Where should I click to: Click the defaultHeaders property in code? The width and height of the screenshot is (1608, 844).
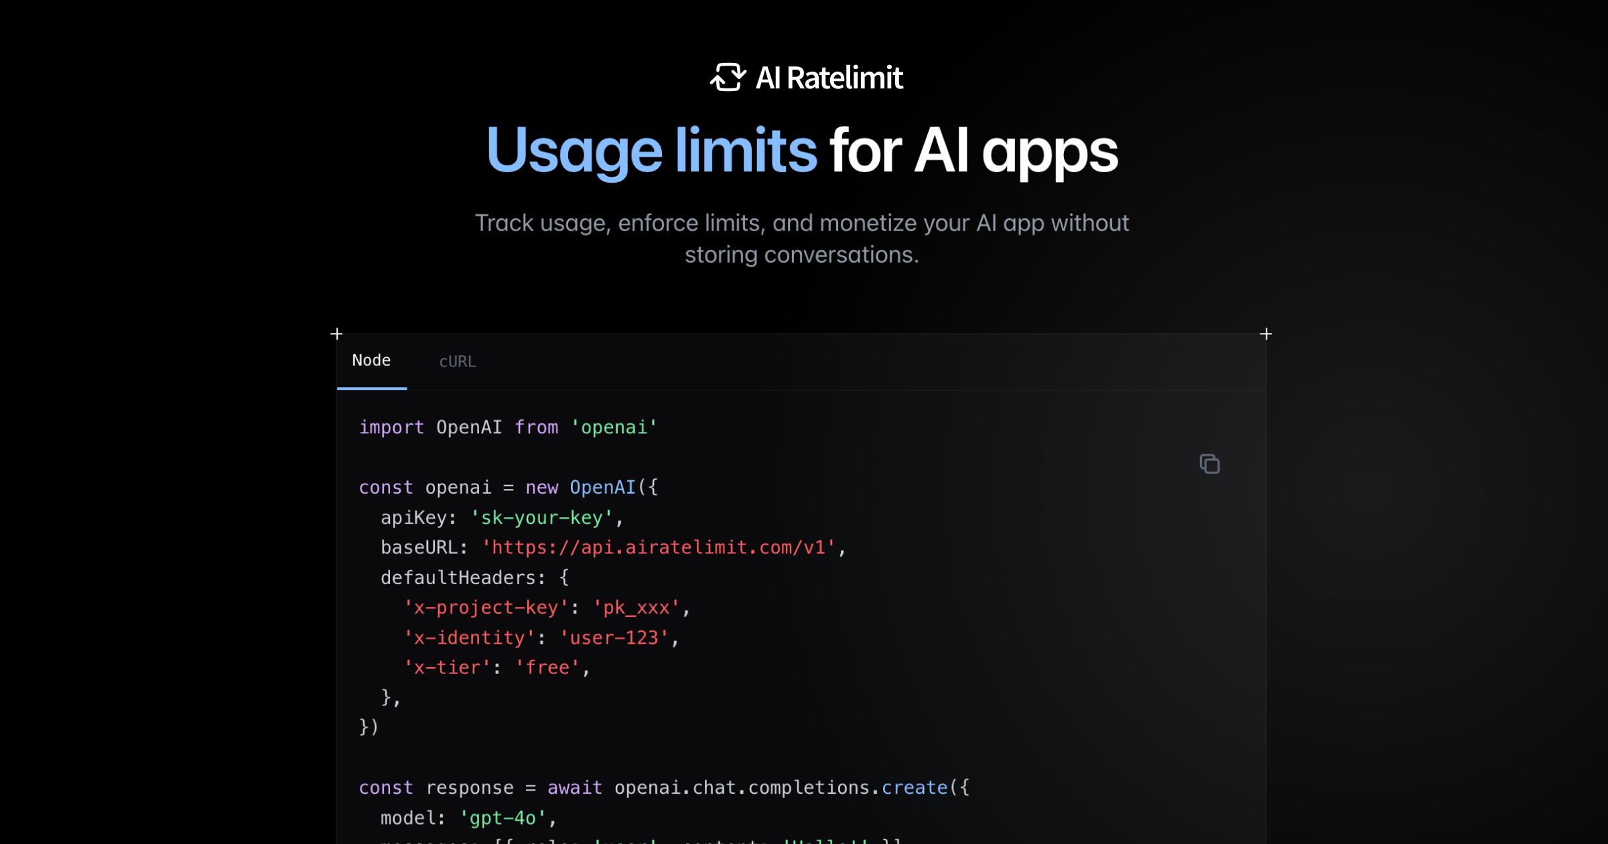pos(458,577)
